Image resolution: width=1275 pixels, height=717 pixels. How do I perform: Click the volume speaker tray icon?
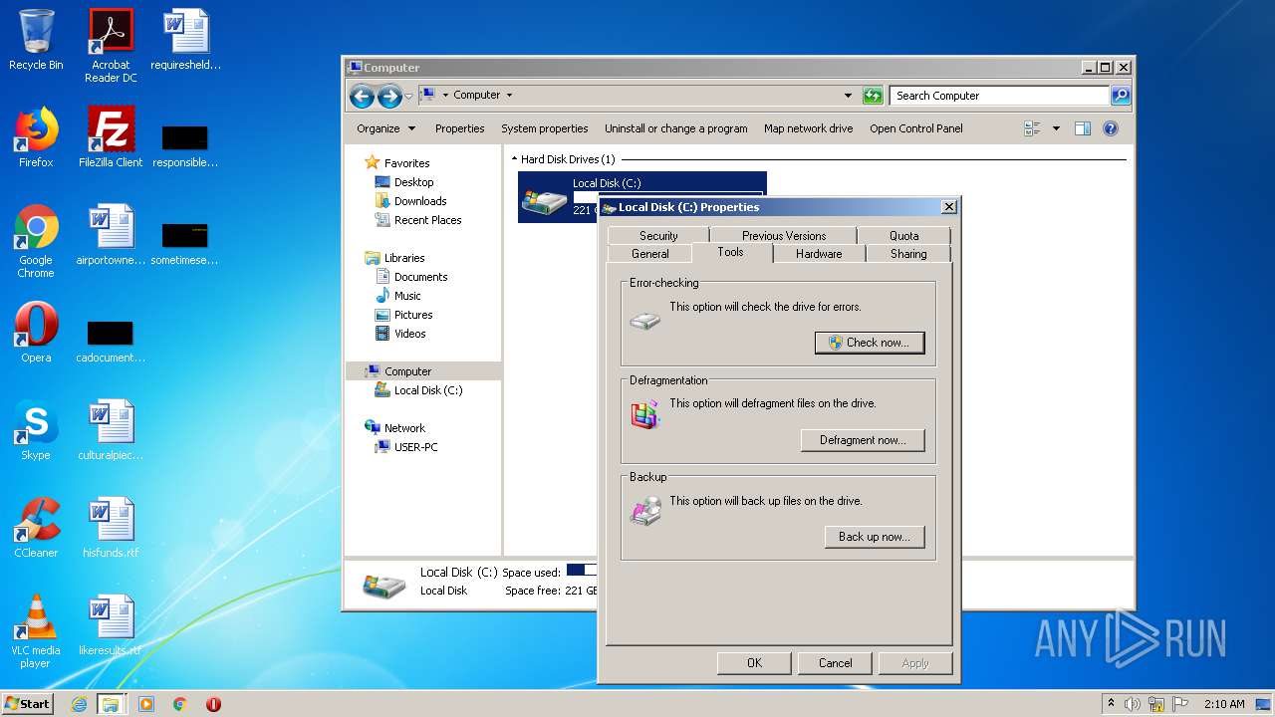(x=1133, y=704)
